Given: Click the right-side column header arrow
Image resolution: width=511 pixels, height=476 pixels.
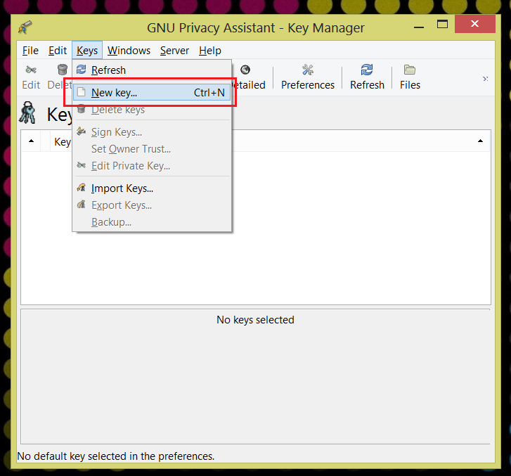Looking at the screenshot, I should pyautogui.click(x=480, y=141).
